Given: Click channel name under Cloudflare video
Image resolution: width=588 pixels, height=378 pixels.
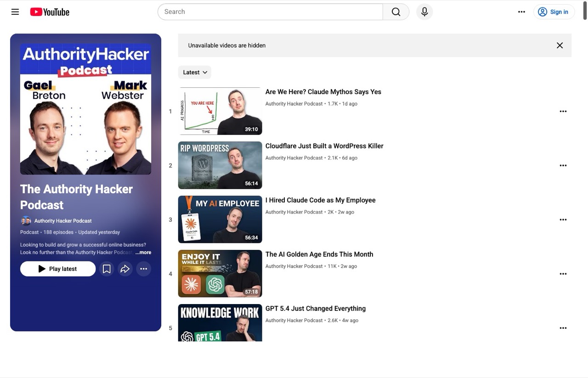Looking at the screenshot, I should click(294, 158).
